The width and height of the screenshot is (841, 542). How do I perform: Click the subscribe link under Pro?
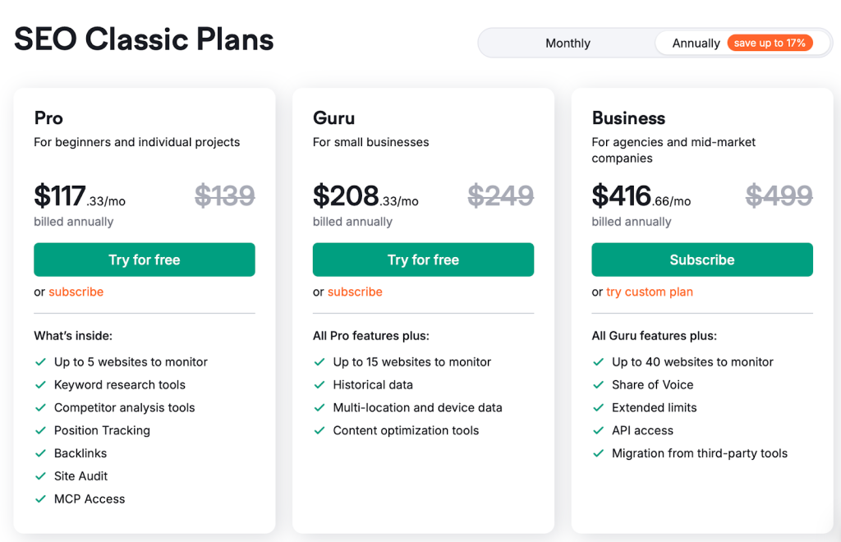[76, 292]
